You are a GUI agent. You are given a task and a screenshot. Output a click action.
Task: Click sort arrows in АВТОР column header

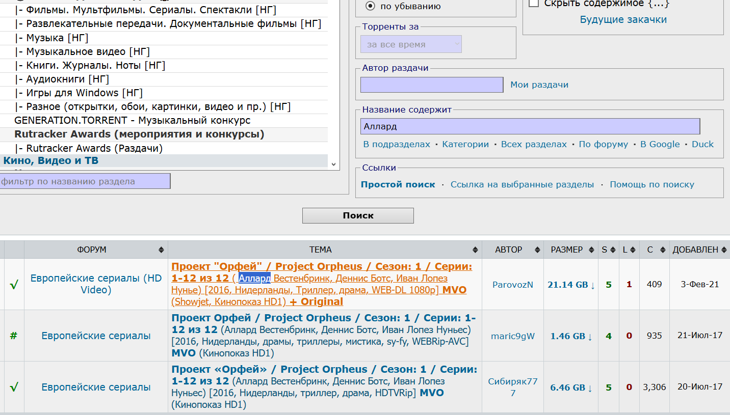point(537,250)
